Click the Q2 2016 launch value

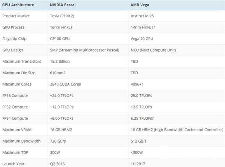57,164
